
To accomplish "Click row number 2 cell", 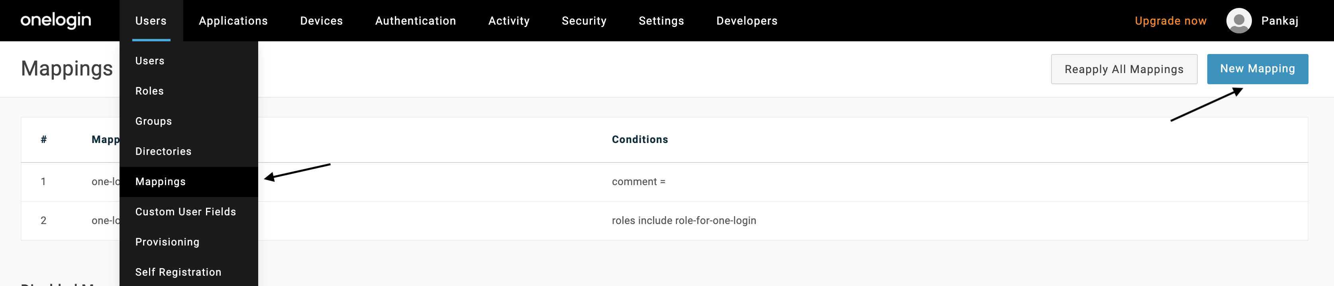I will pyautogui.click(x=43, y=220).
